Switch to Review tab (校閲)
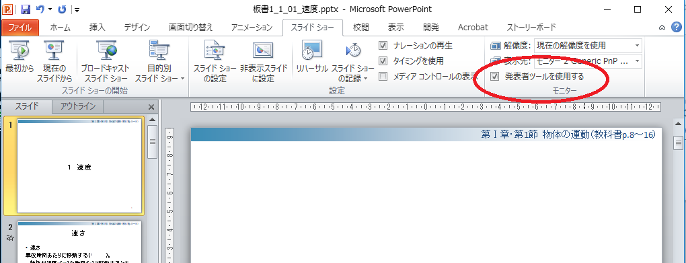 point(361,28)
